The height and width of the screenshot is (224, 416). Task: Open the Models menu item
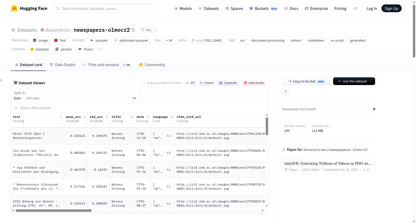pyautogui.click(x=183, y=8)
